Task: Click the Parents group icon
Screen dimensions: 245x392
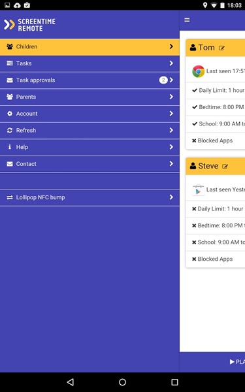Action: coord(10,97)
